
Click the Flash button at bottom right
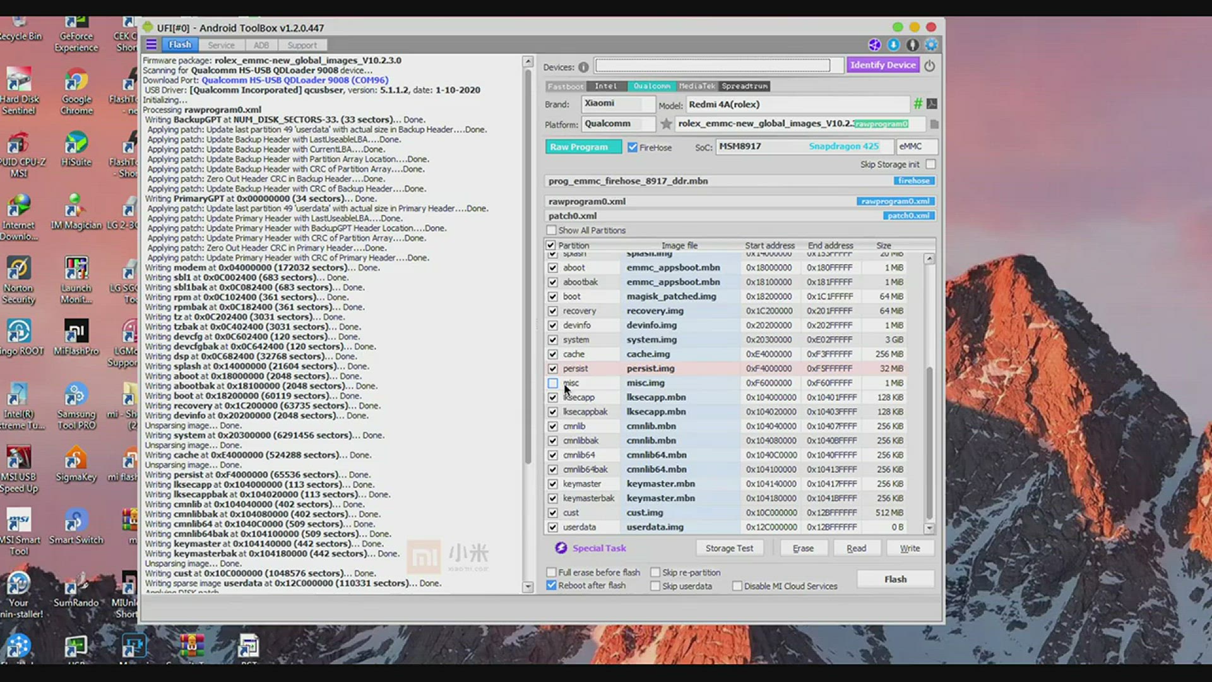point(895,579)
